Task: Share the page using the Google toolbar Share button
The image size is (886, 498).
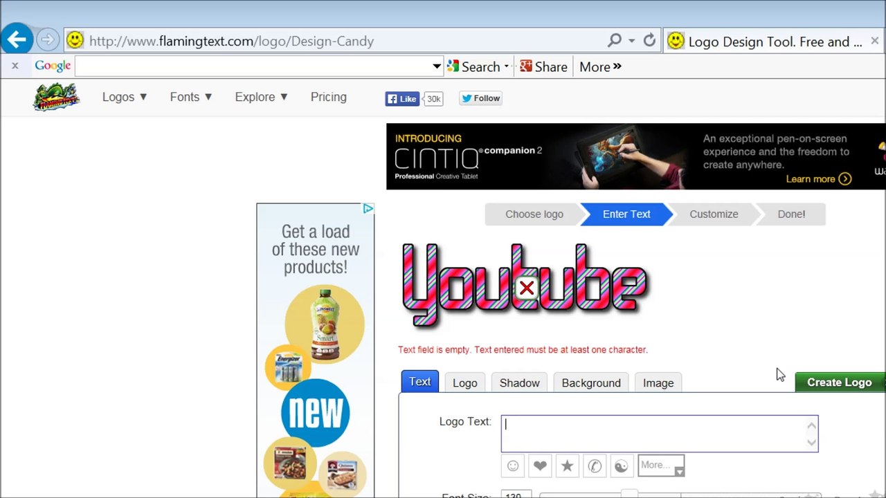Action: [543, 66]
